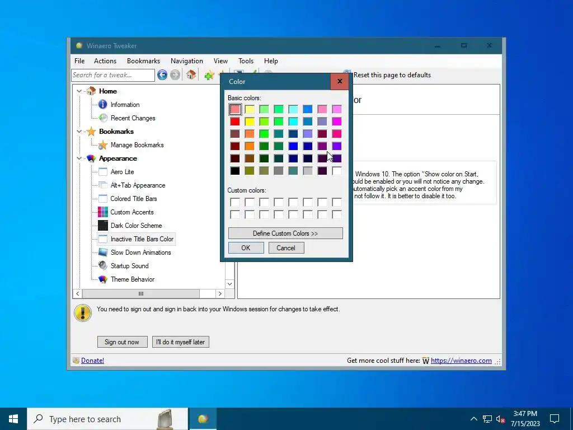Click the Slow Down Animations icon
Viewport: 573px width, 430px height.
tap(103, 253)
